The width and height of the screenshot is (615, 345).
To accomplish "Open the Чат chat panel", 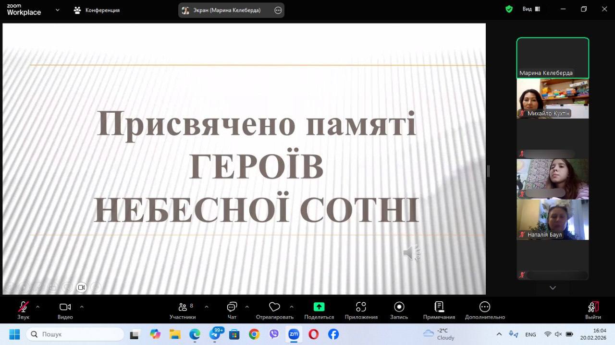I will tap(232, 308).
